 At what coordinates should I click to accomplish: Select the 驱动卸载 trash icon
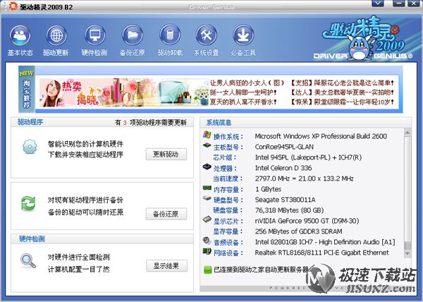pos(169,35)
